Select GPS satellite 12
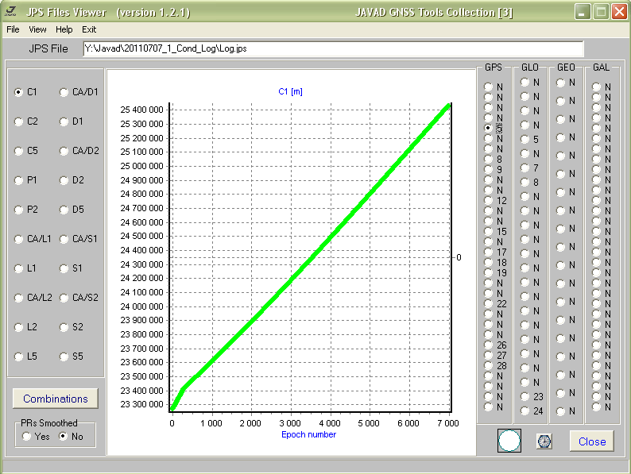 [489, 201]
